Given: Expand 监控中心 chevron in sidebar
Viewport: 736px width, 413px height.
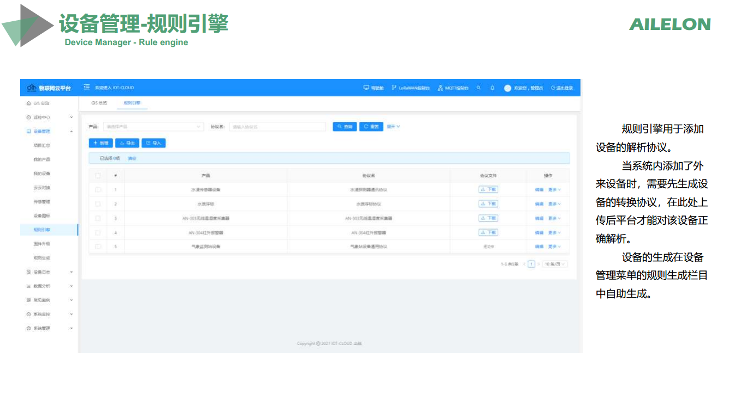Looking at the screenshot, I should [x=71, y=117].
